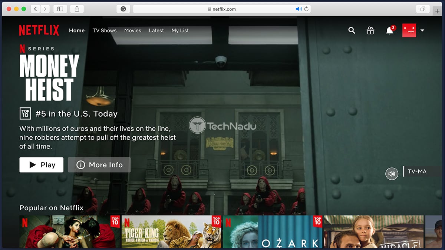
Task: Open More Info for Money Heist
Action: click(x=99, y=165)
